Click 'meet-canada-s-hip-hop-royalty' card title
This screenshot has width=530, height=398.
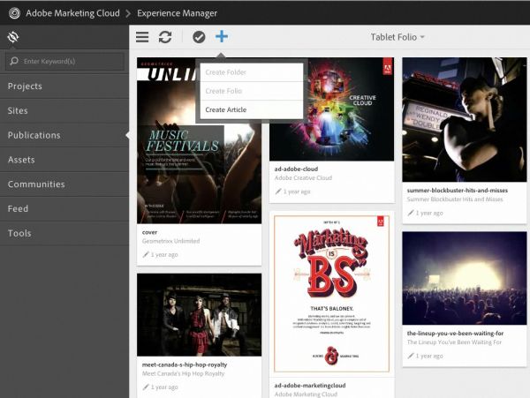185,364
